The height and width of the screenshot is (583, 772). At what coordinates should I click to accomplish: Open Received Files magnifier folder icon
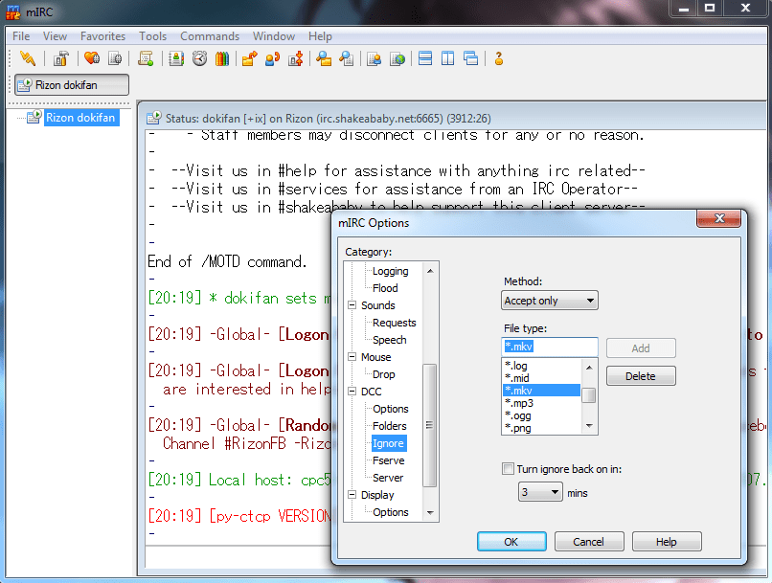click(324, 58)
